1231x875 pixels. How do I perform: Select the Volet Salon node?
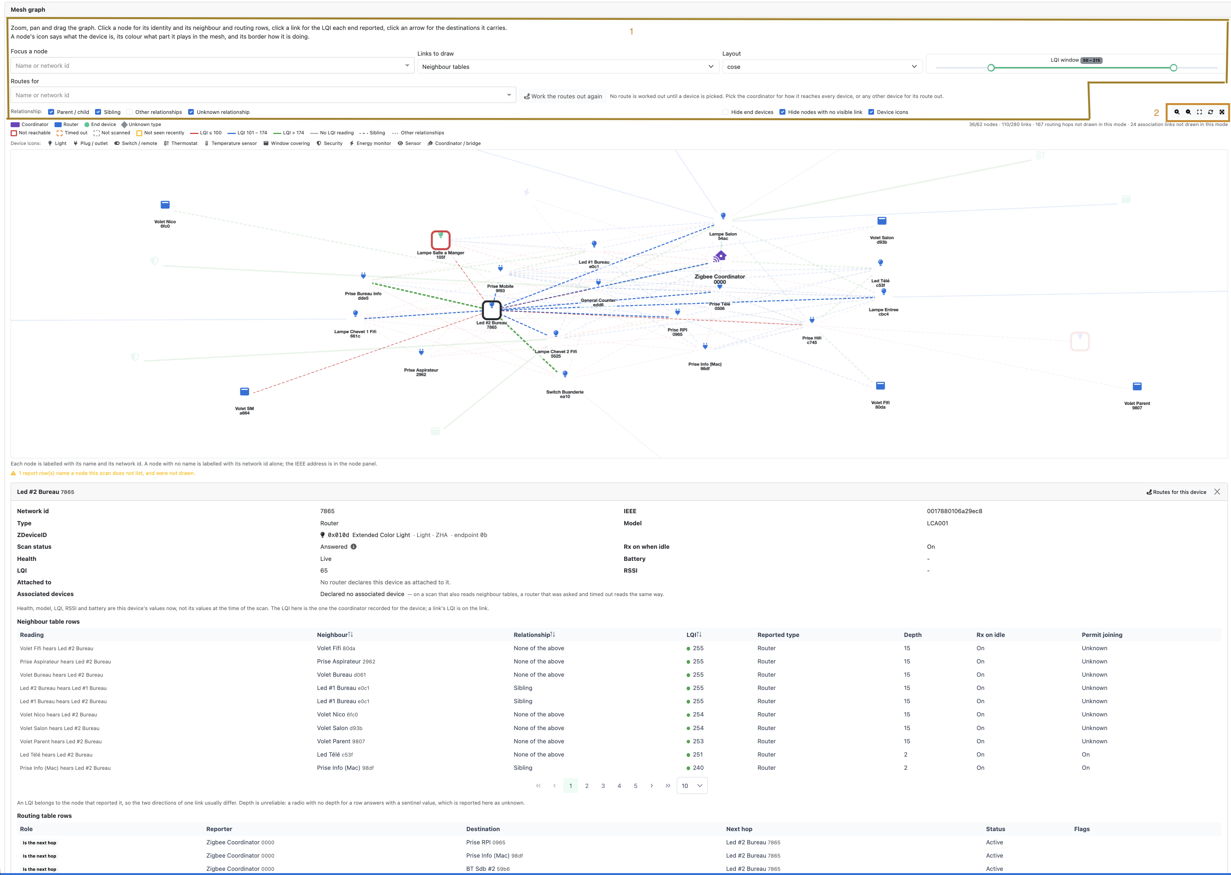[882, 221]
